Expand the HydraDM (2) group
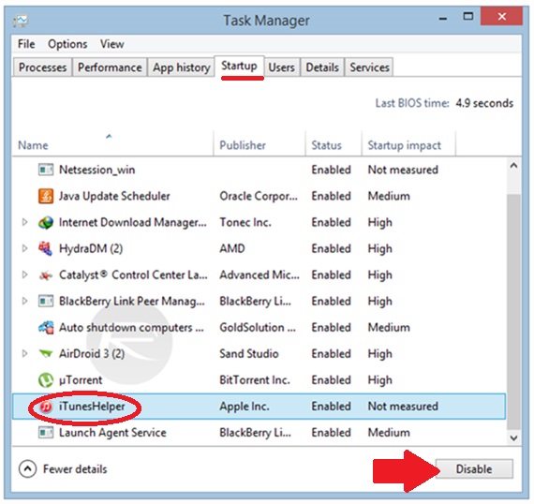 (x=24, y=248)
